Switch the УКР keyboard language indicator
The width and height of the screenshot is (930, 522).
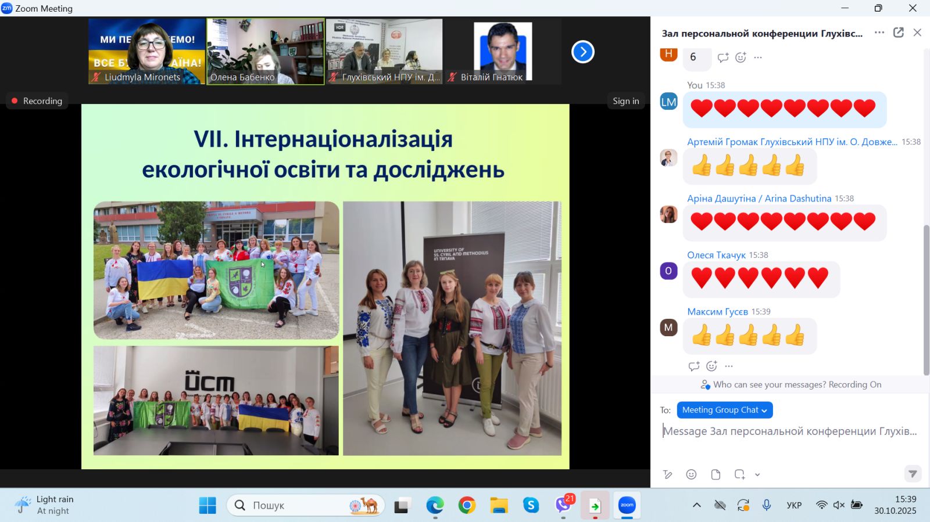pos(794,505)
